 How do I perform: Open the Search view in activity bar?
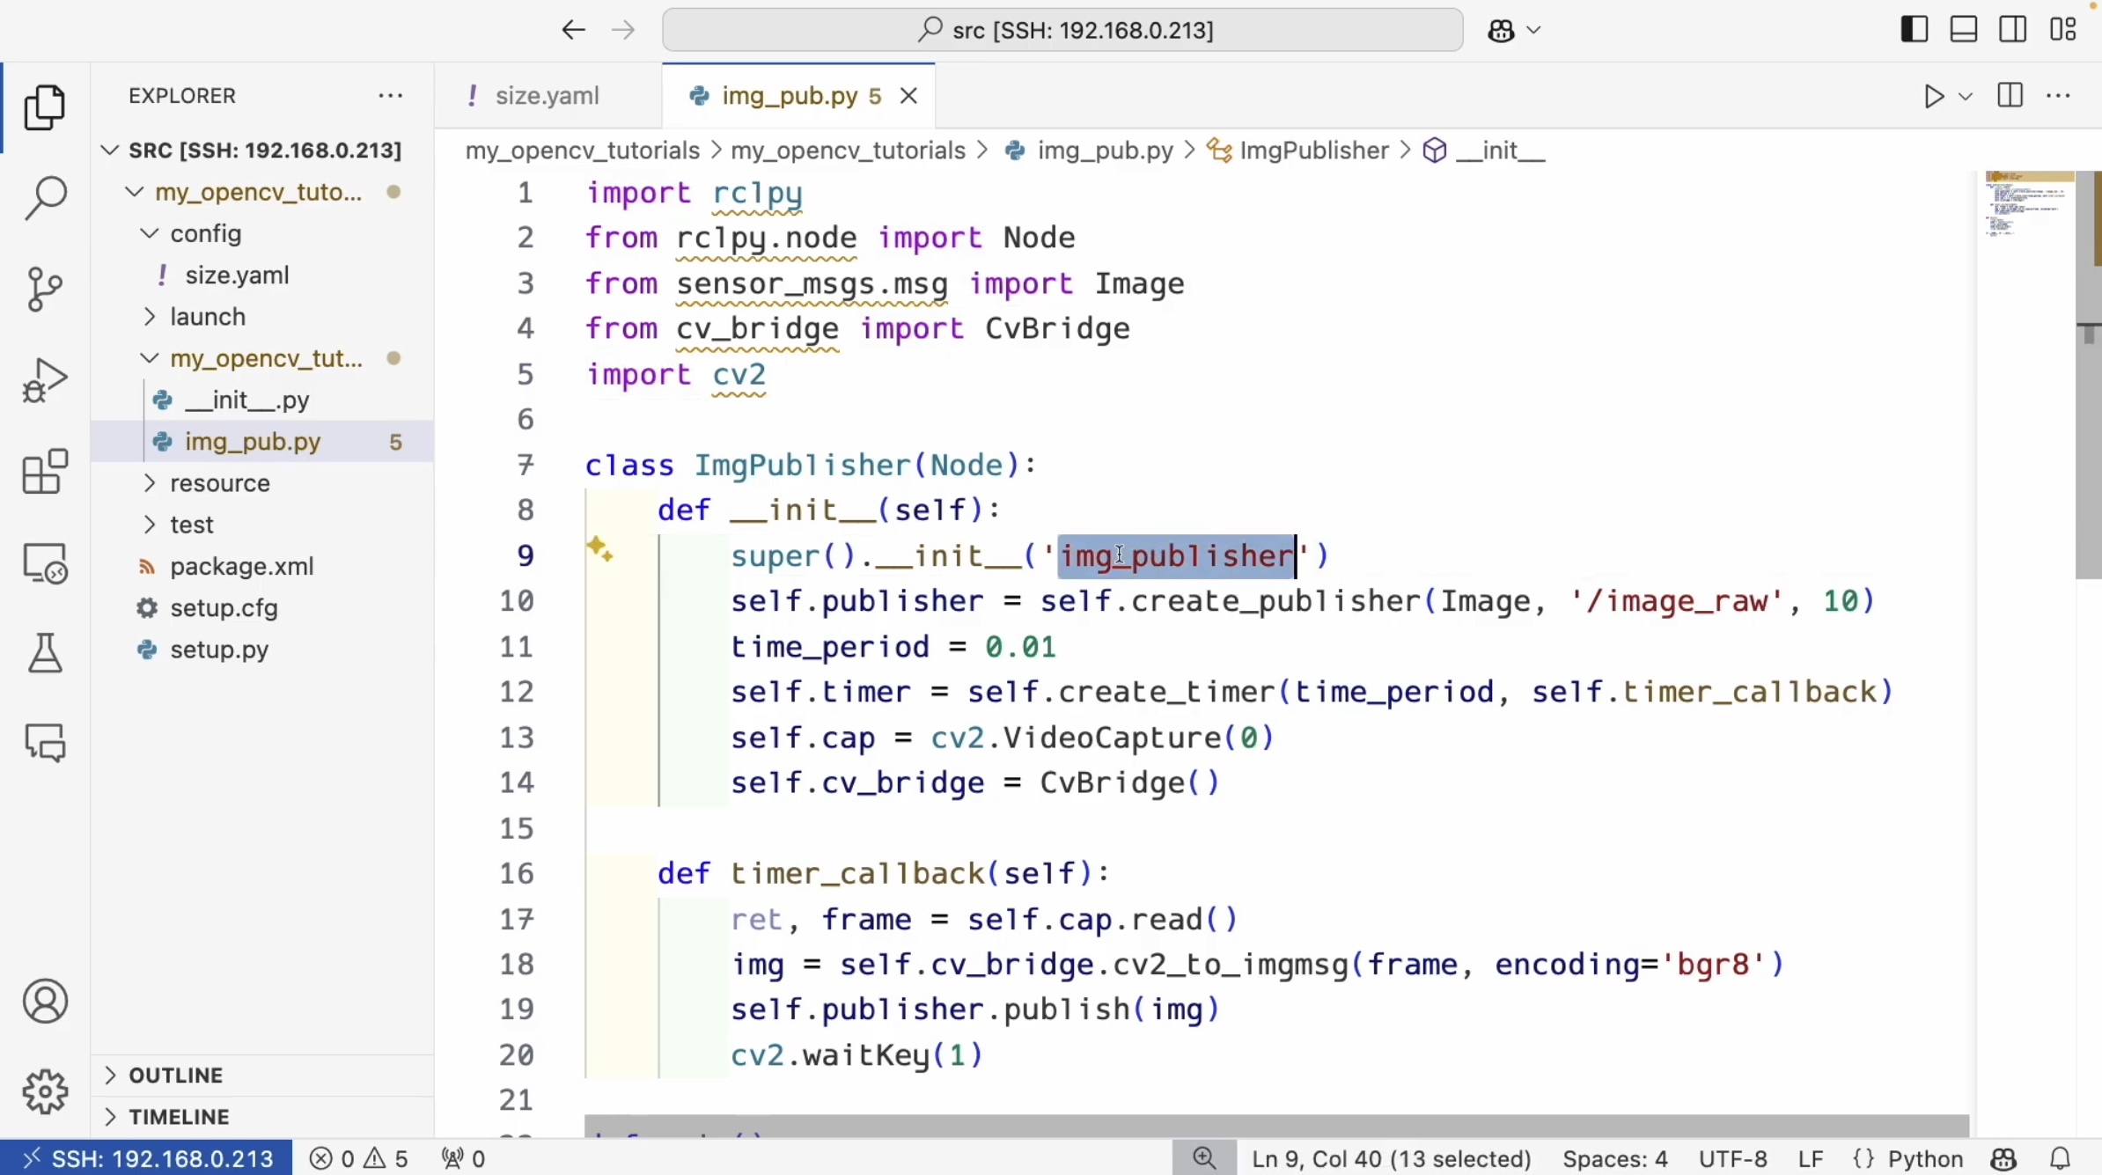[45, 198]
